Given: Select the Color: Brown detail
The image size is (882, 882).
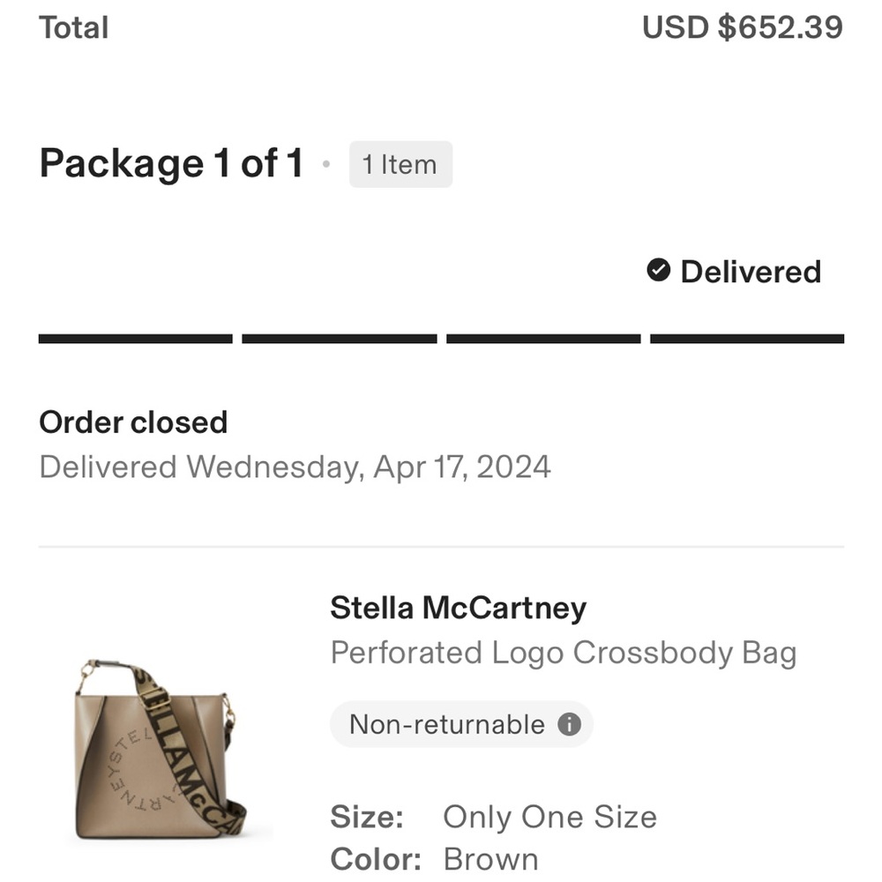Looking at the screenshot, I should tap(436, 858).
